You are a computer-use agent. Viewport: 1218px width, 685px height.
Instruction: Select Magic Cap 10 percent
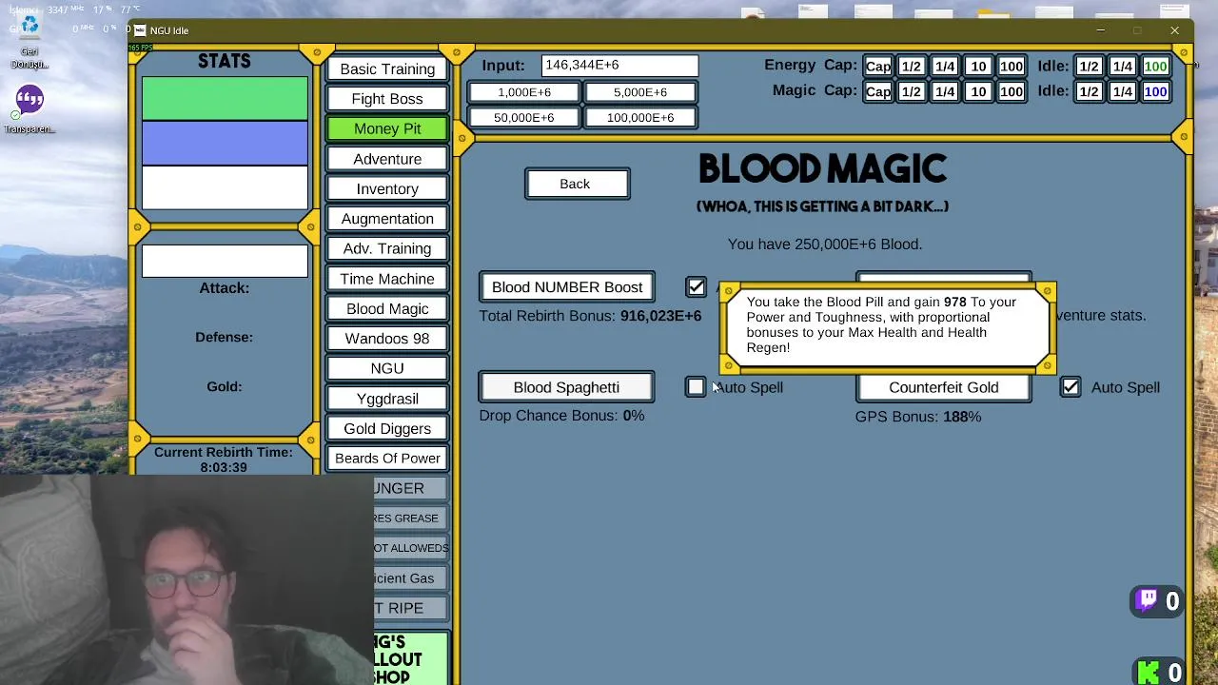coord(978,91)
